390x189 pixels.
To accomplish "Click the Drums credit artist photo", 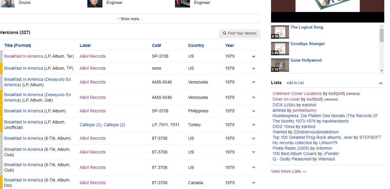I will click(x=8, y=4).
